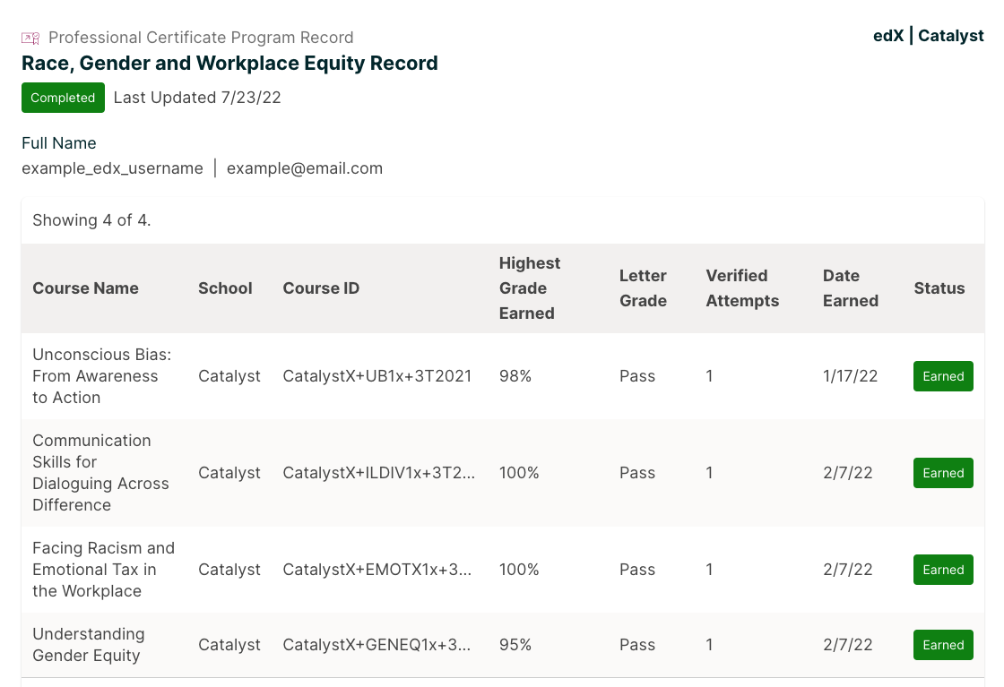This screenshot has width=1004, height=687.
Task: Select the Unconscious Bias course name
Action: pyautogui.click(x=101, y=376)
